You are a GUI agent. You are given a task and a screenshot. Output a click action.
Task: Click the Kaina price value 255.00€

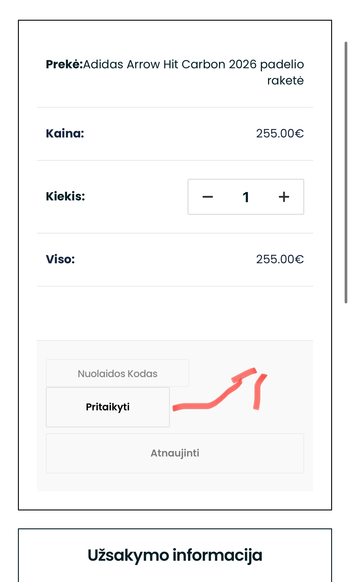[280, 134]
